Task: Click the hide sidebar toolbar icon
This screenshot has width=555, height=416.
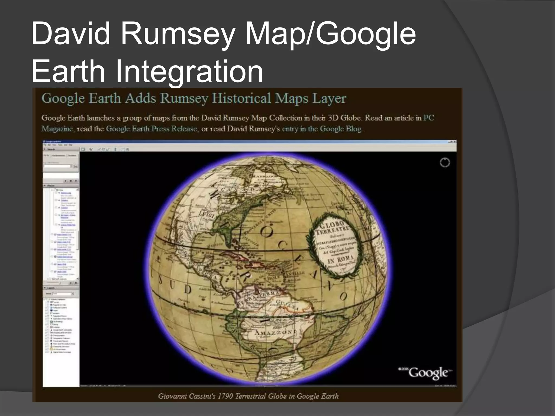Action: [x=83, y=149]
